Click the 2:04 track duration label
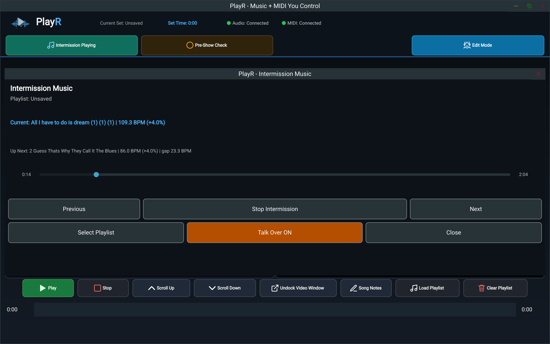Viewport: 550px width, 344px height. (x=523, y=175)
